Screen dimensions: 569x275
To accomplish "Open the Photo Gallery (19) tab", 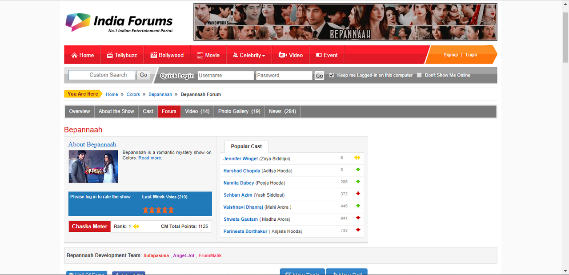I will click(239, 111).
